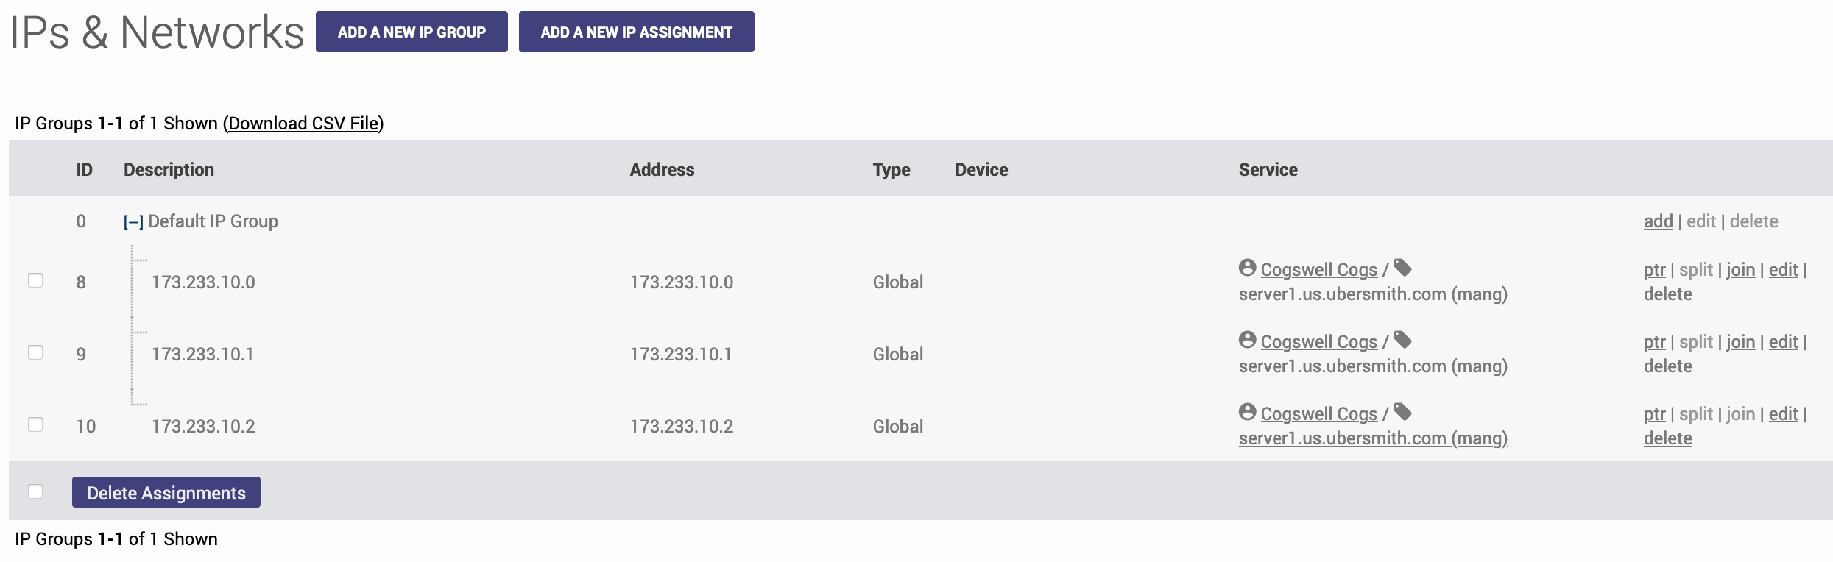
Task: Click the tag icon in row 173.233.10.1
Action: pyautogui.click(x=1402, y=340)
